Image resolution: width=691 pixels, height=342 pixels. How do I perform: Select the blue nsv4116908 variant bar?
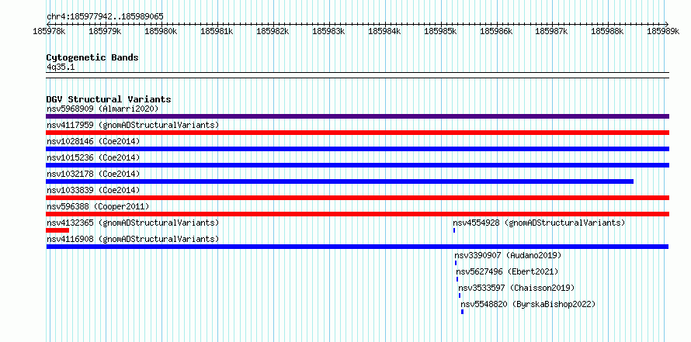357,247
